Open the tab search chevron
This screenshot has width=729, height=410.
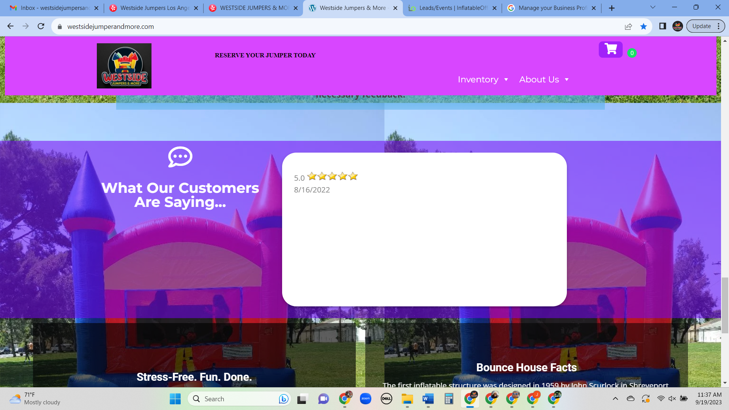pyautogui.click(x=653, y=7)
